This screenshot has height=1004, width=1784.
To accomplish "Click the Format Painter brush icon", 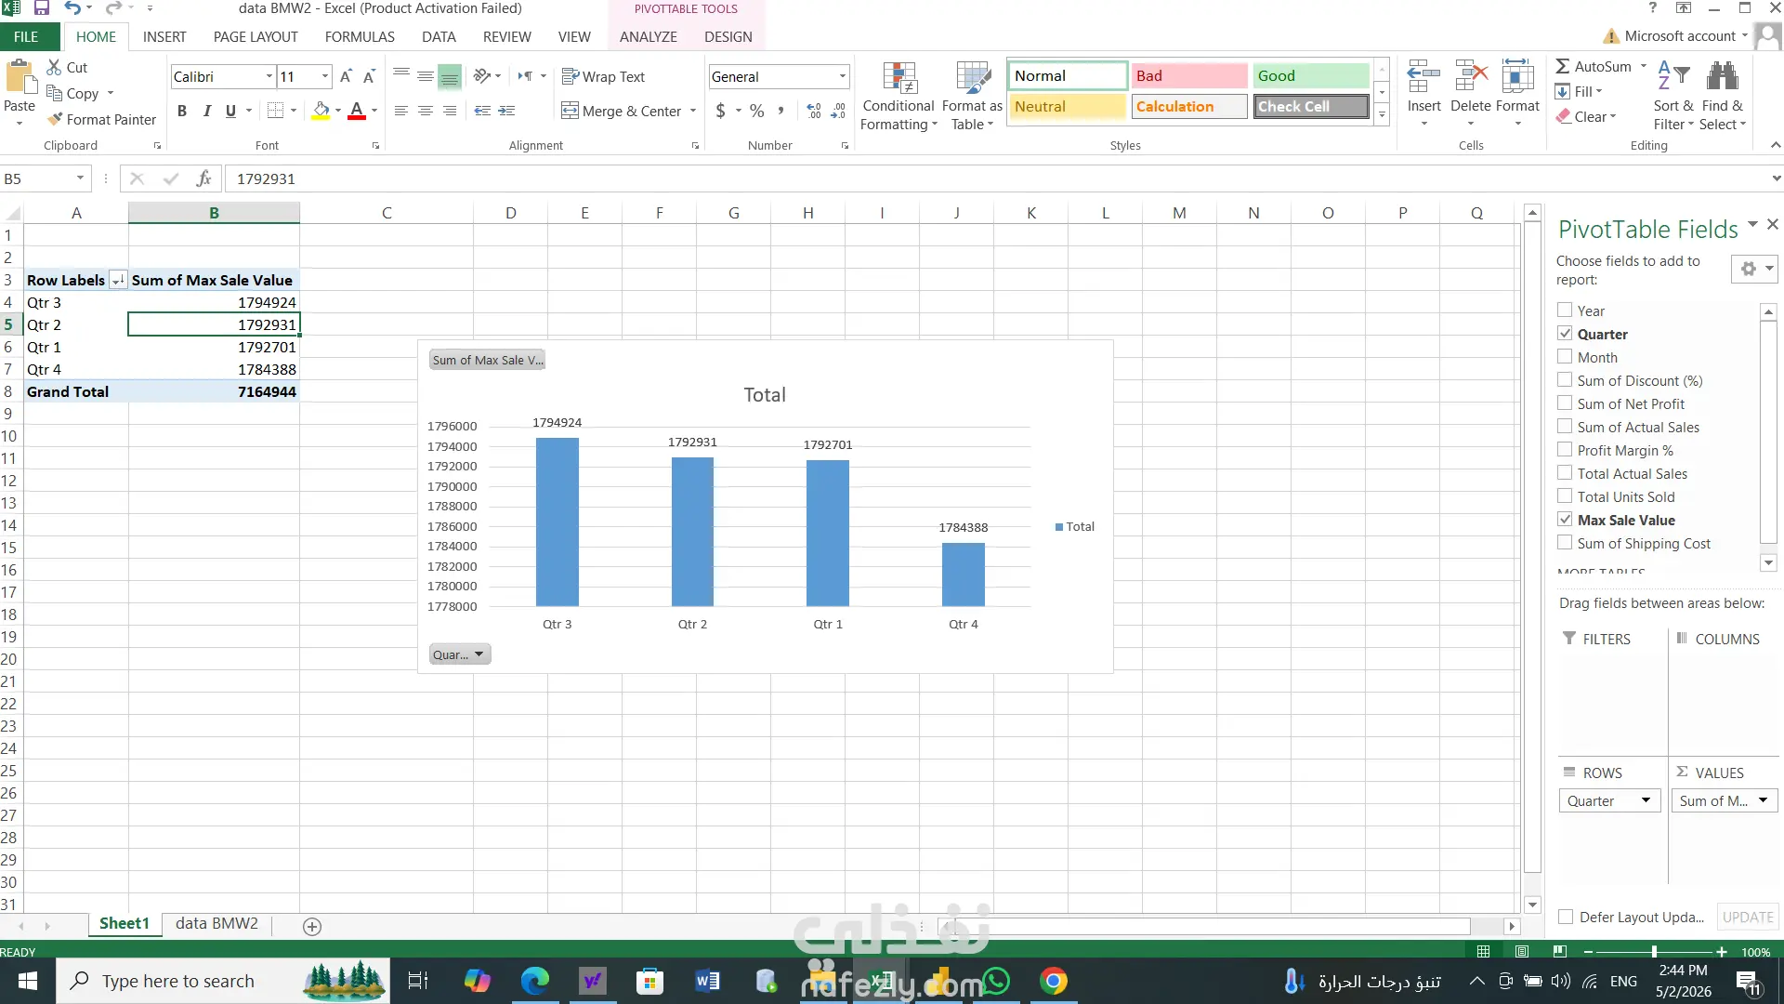I will tap(55, 119).
